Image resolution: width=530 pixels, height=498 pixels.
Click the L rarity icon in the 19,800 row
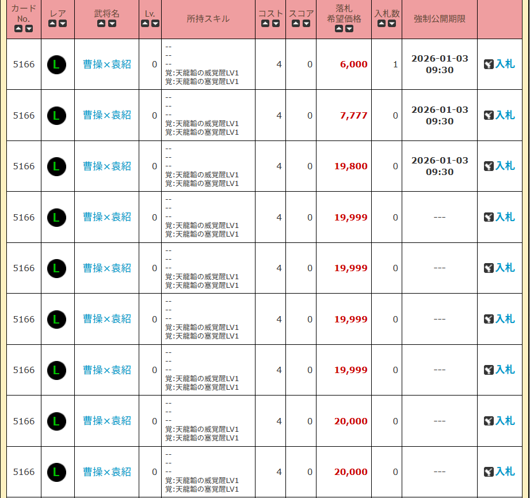point(56,166)
